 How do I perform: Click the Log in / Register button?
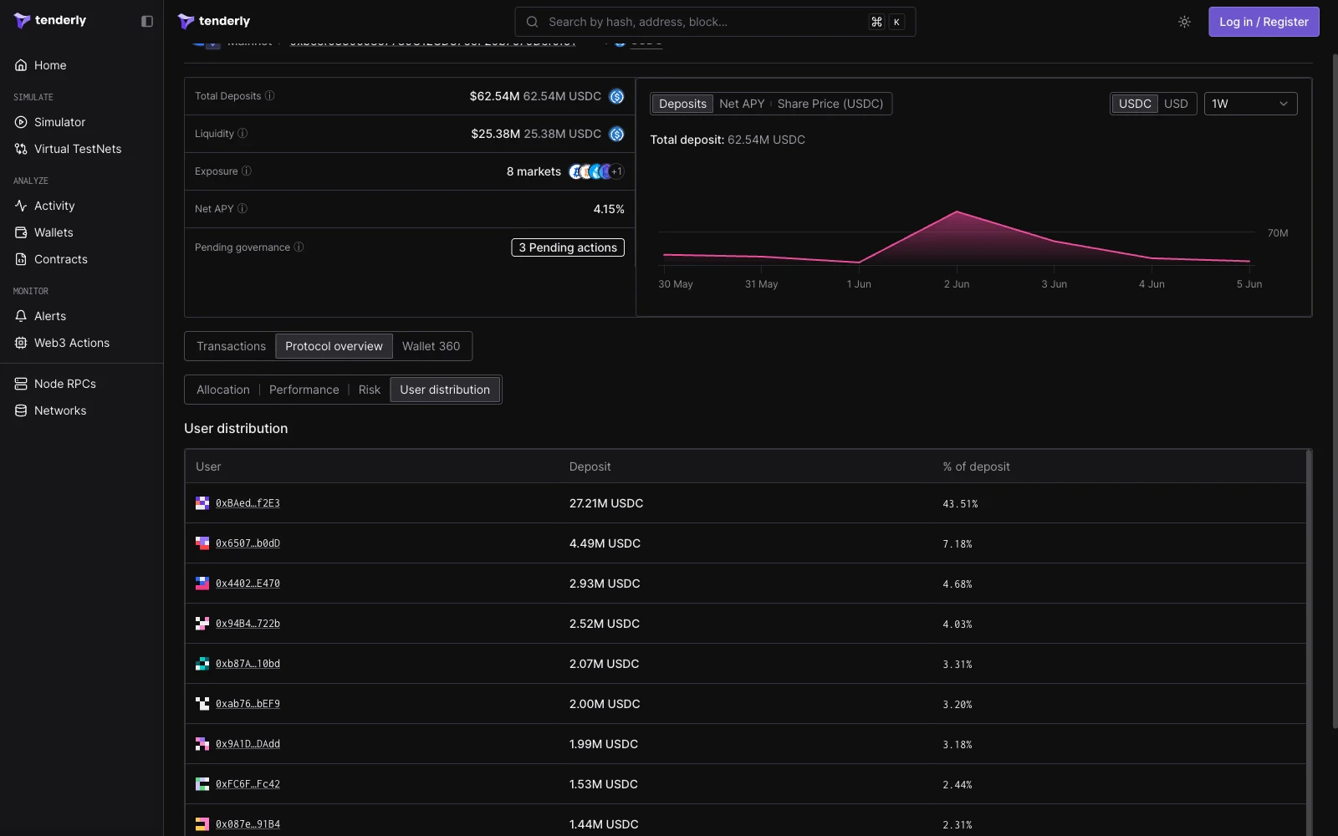pyautogui.click(x=1264, y=22)
